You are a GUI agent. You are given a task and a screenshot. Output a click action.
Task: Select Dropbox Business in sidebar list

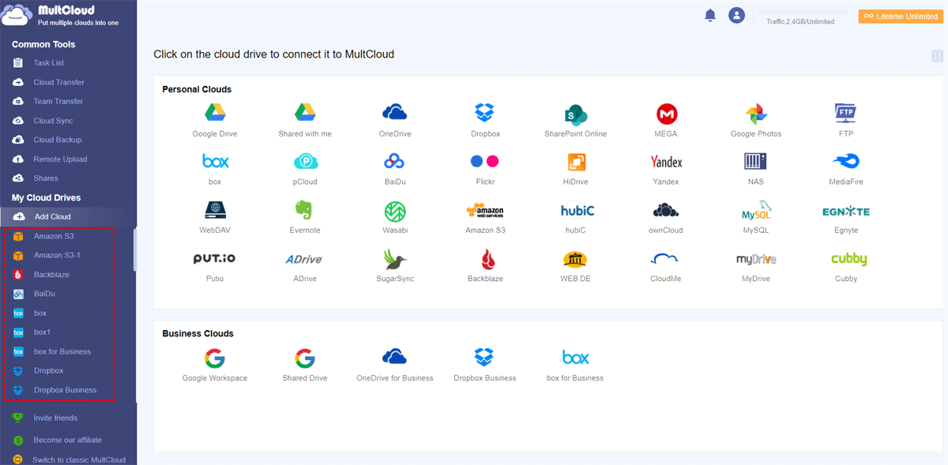point(66,390)
